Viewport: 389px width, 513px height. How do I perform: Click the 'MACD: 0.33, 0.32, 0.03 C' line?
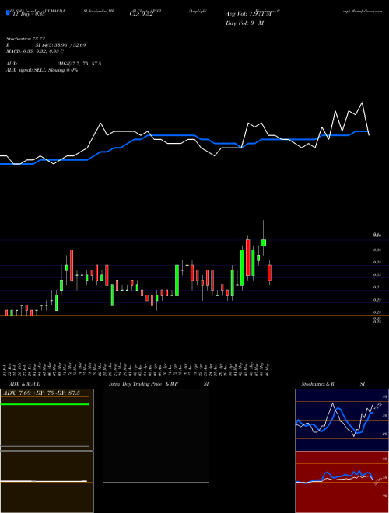[x=35, y=51]
